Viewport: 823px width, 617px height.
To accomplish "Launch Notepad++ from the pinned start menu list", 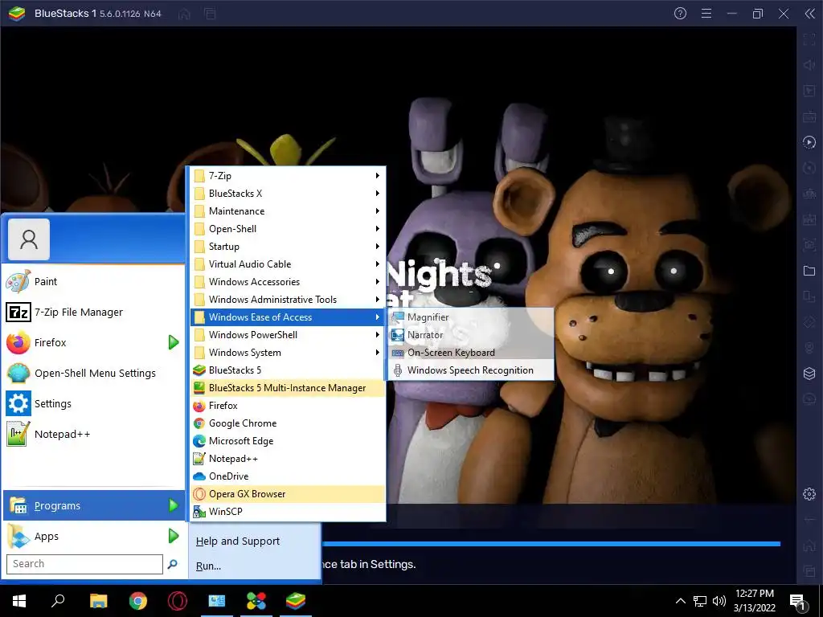I will click(93, 434).
